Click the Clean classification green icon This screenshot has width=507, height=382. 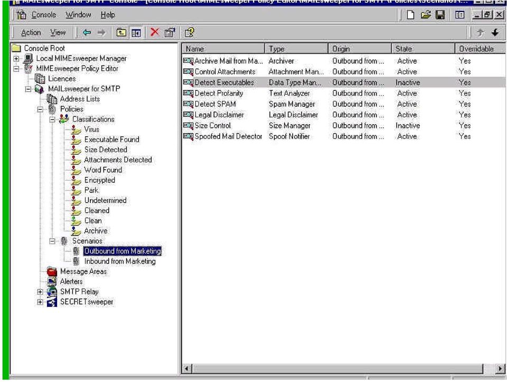tap(76, 221)
